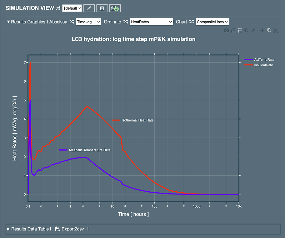Expand the Results Data Table section

(x=9, y=229)
